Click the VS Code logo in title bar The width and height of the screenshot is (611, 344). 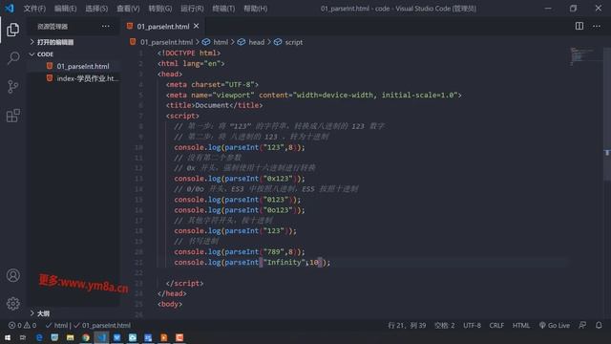[10, 9]
